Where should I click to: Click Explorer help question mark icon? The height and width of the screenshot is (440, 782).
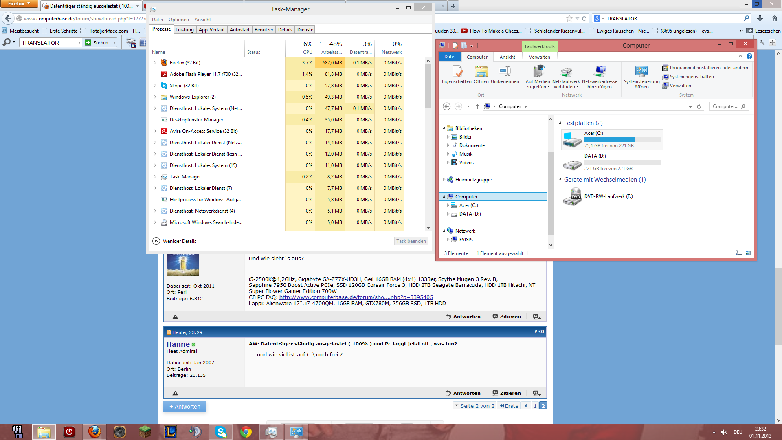pyautogui.click(x=749, y=57)
